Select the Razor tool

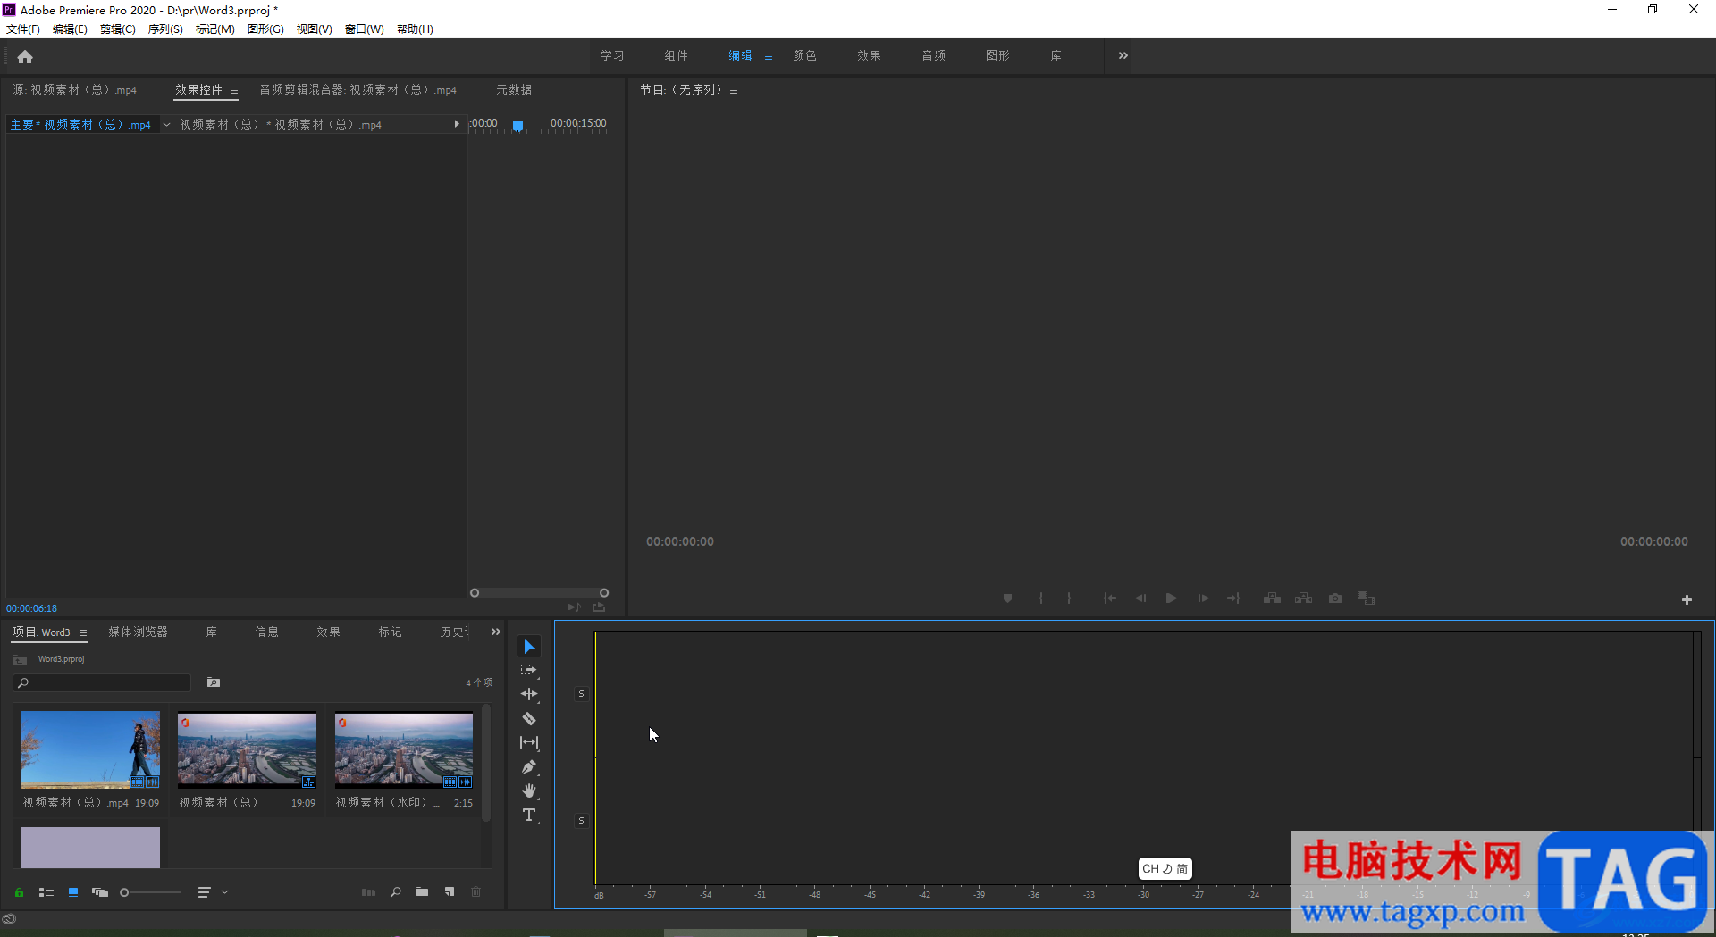tap(529, 718)
